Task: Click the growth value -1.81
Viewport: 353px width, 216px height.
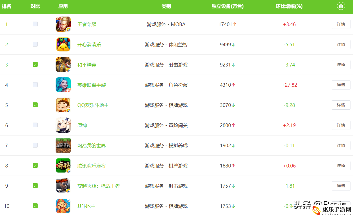Action: point(289,186)
